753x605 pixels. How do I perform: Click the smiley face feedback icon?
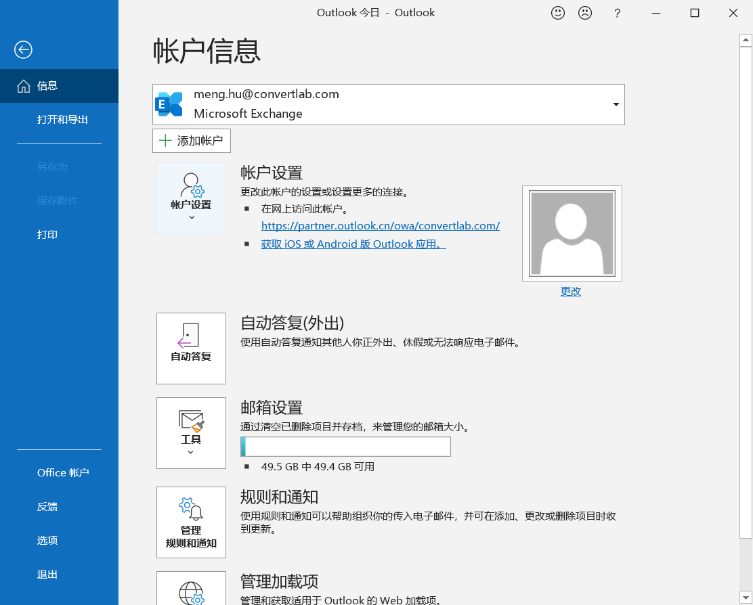pos(557,13)
